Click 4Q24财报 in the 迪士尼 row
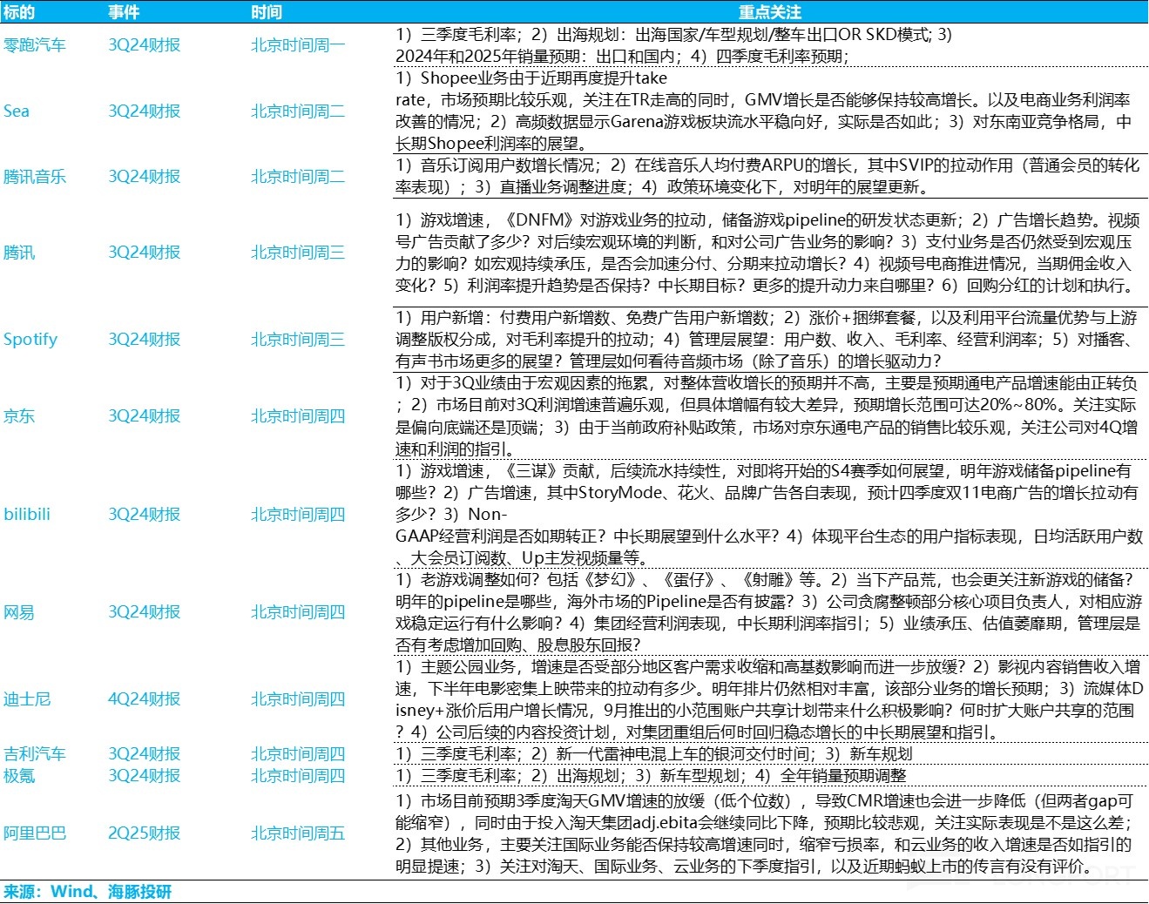This screenshot has width=1149, height=904. (145, 699)
